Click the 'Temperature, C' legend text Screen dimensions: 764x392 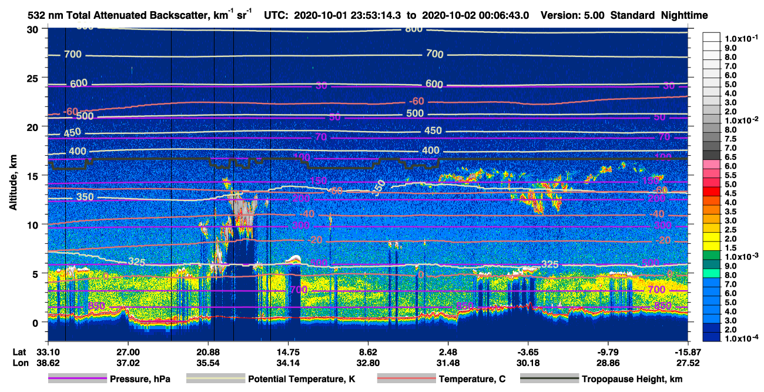472,379
